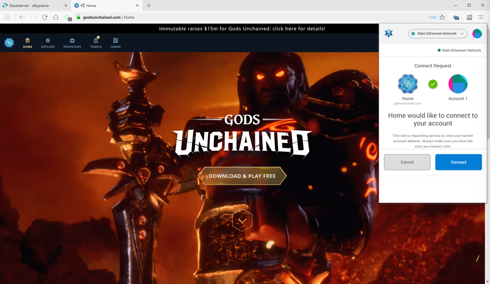The height and width of the screenshot is (284, 490).
Task: Click the 7.83s page load time
Action: click(x=432, y=17)
